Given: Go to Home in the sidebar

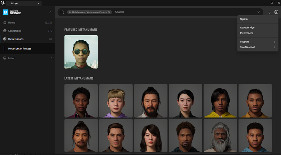Looking at the screenshot, I should point(12,23).
